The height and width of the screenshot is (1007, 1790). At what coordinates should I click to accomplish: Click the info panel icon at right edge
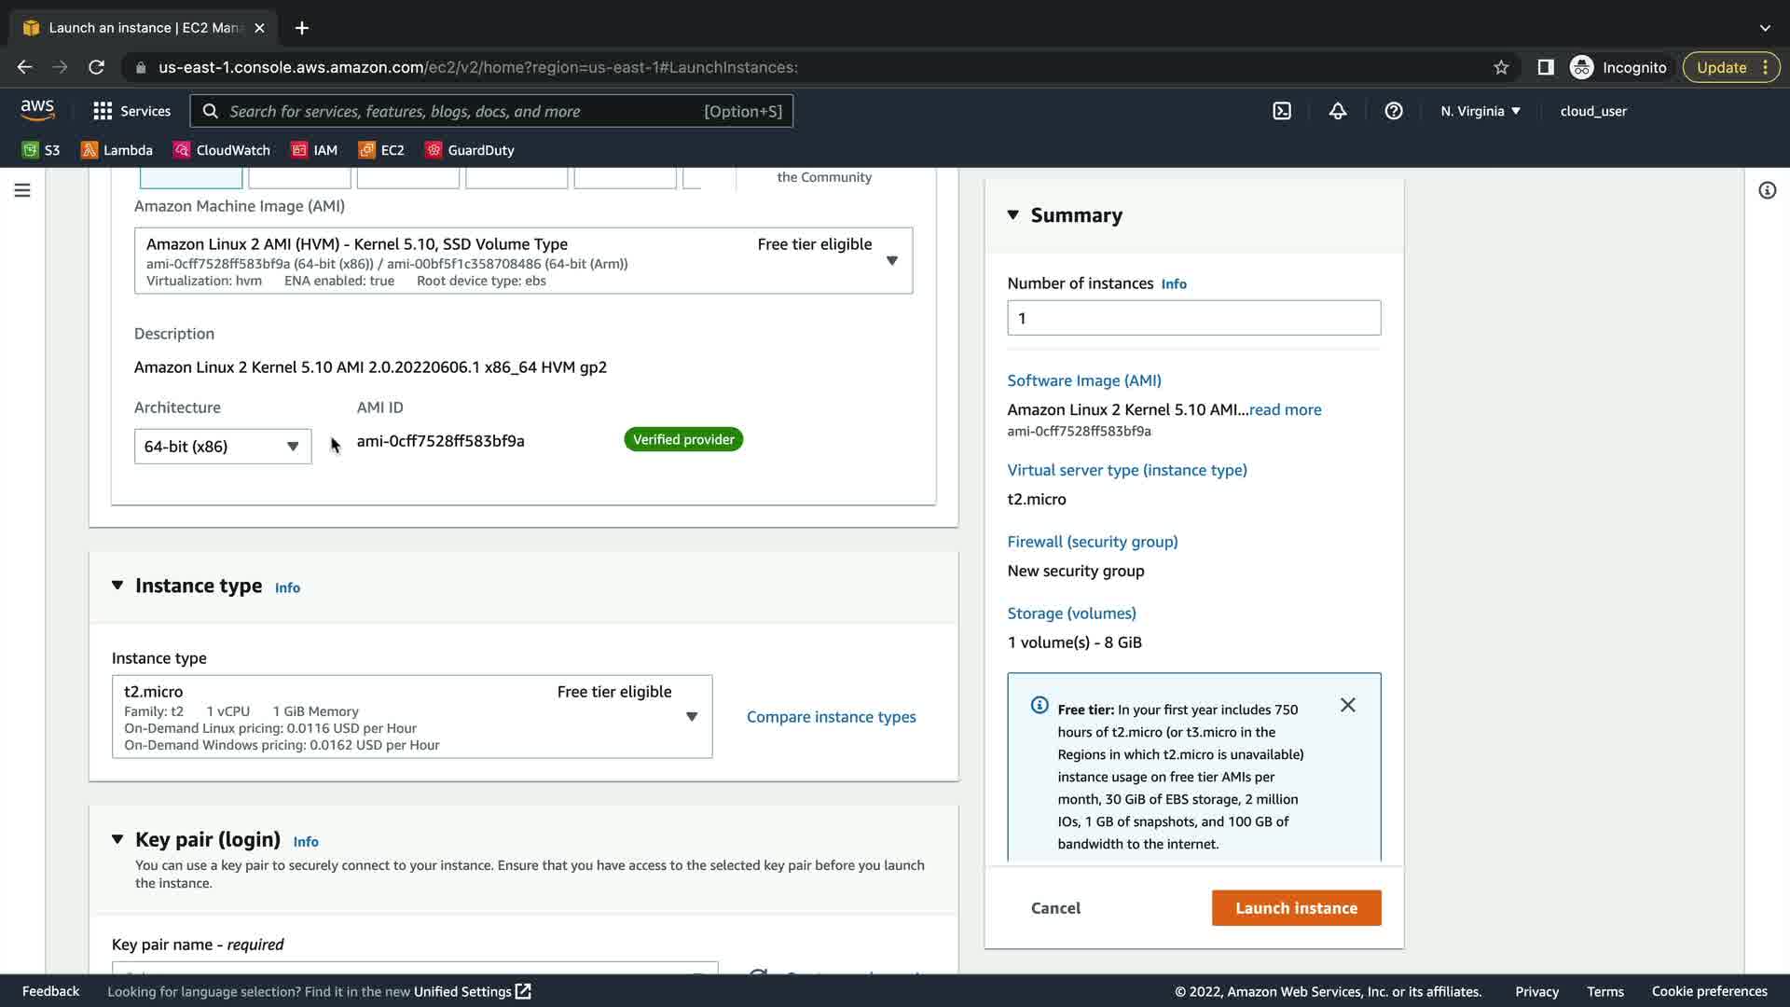click(1767, 190)
